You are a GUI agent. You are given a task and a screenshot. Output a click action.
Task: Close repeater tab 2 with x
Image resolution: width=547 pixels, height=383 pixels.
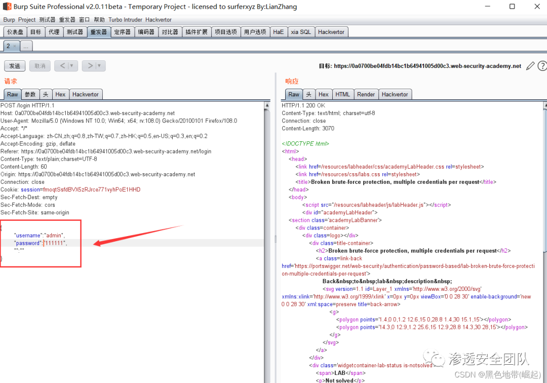[x=15, y=46]
